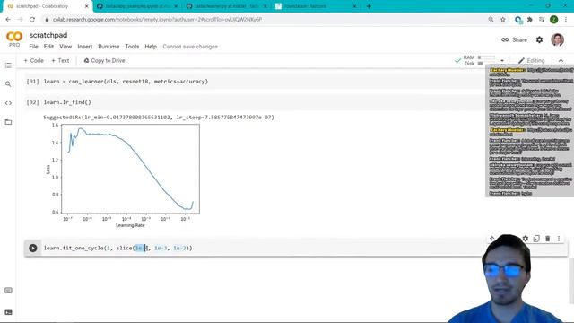Go forward in browser history

pos(20,20)
